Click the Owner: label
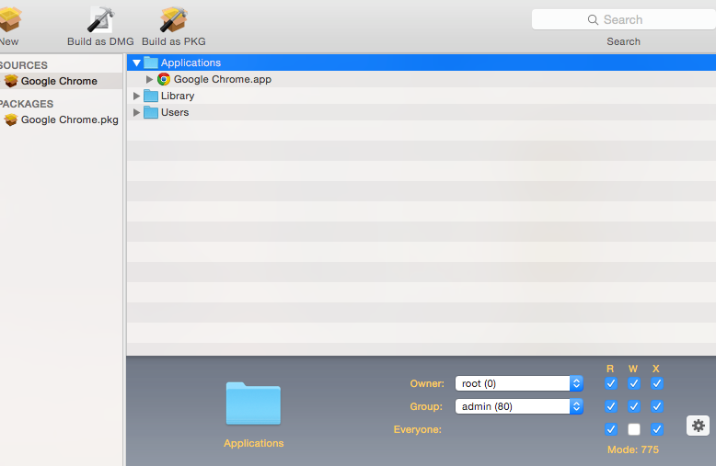 (427, 383)
